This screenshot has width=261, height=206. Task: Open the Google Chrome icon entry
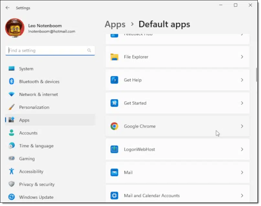pyautogui.click(x=114, y=126)
